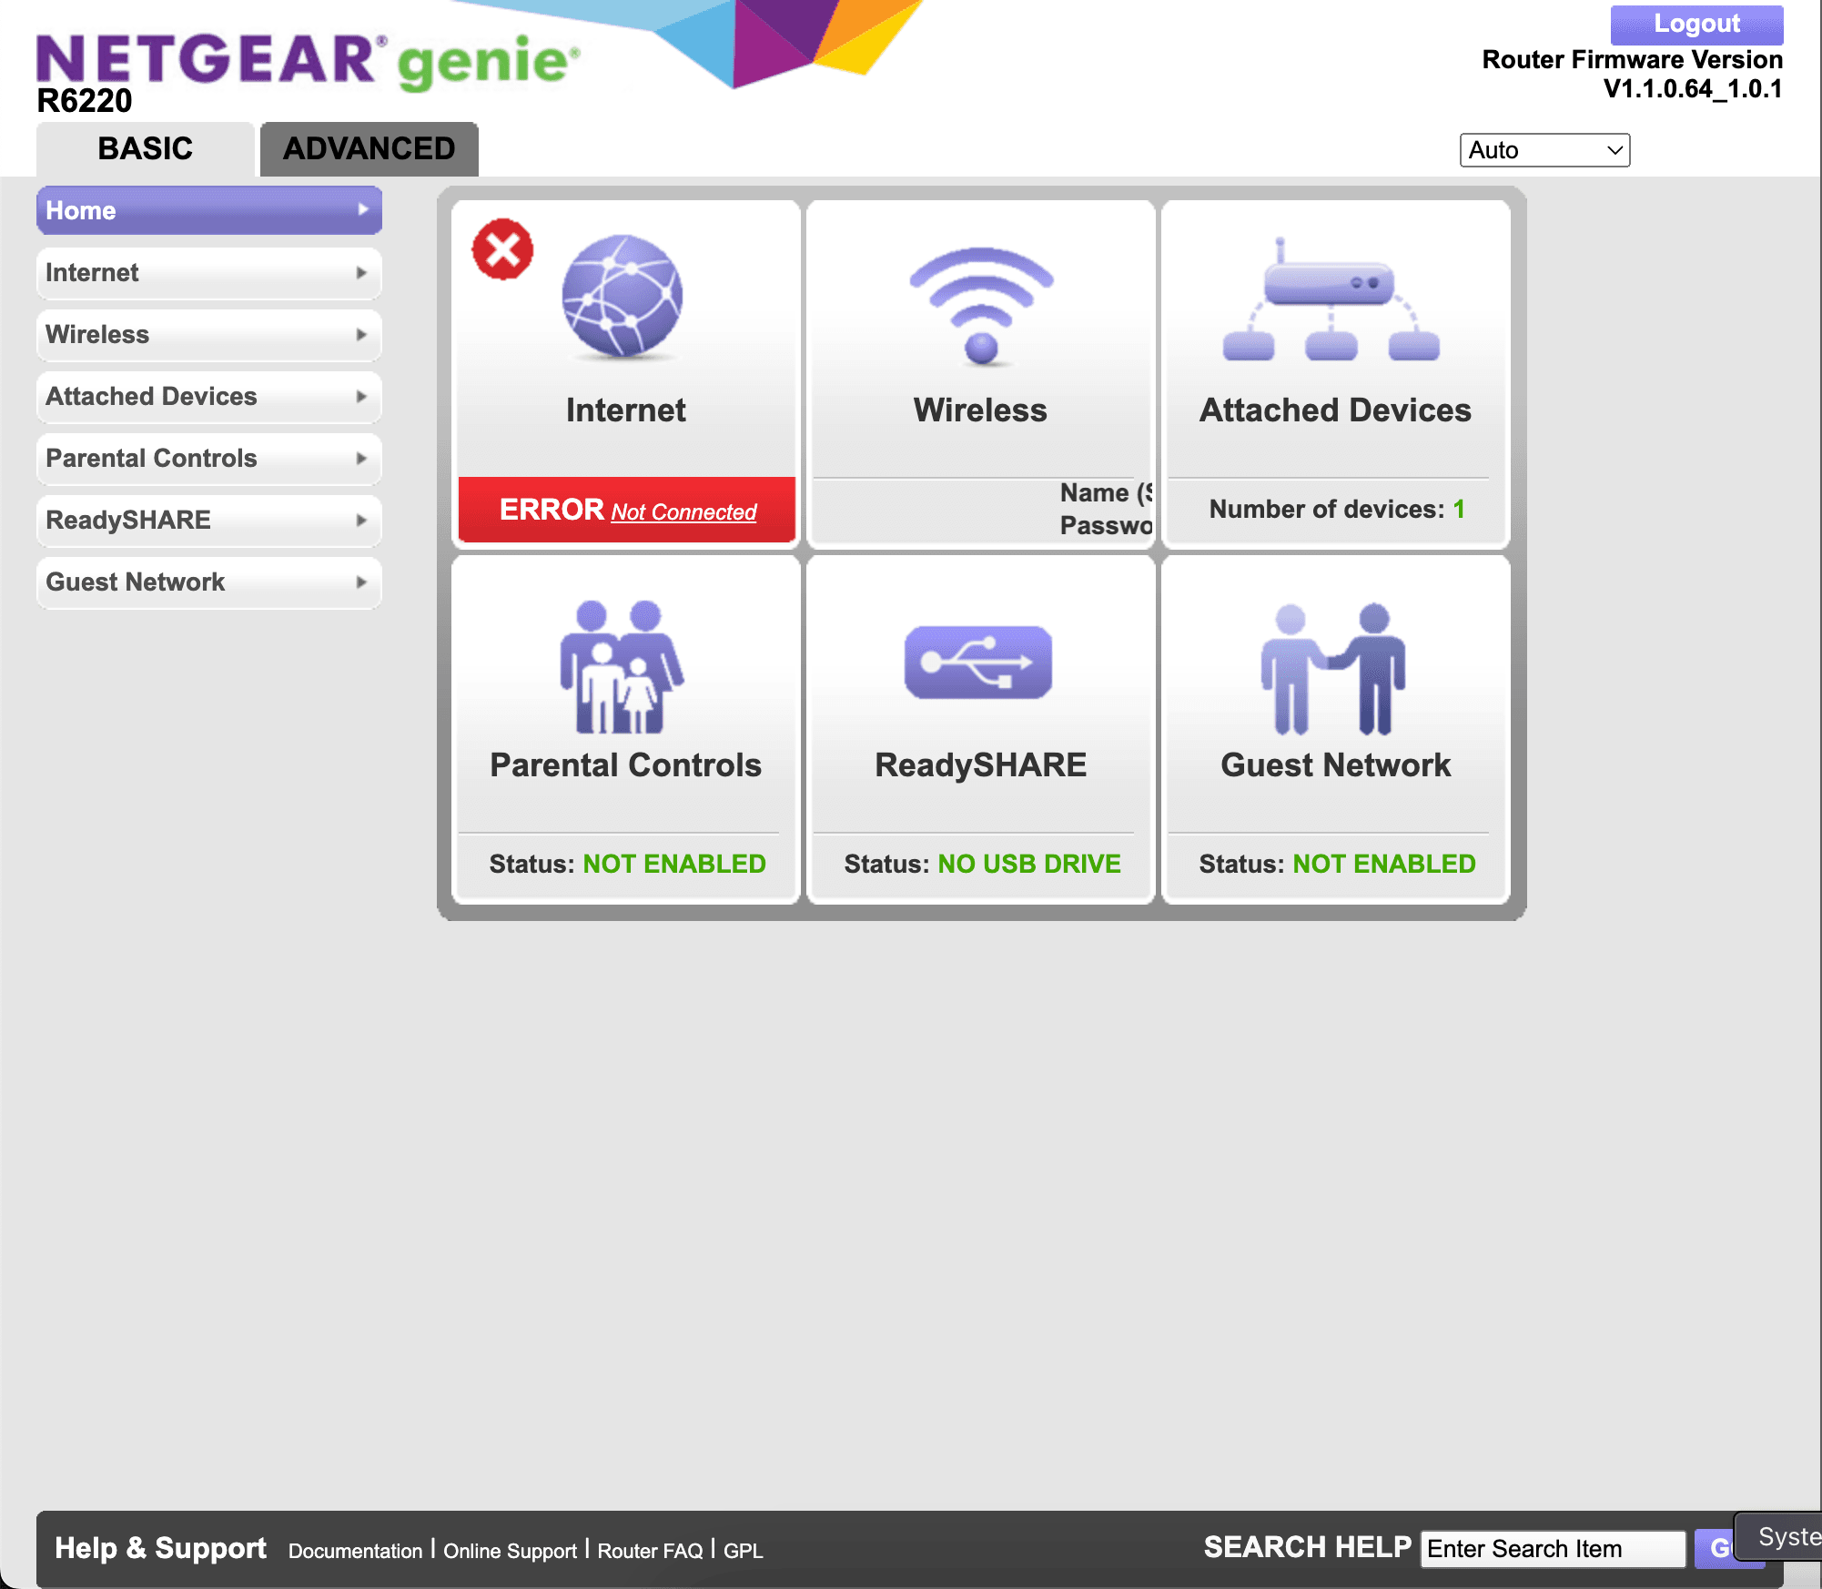Click the Attached Devices tile title

1335,410
